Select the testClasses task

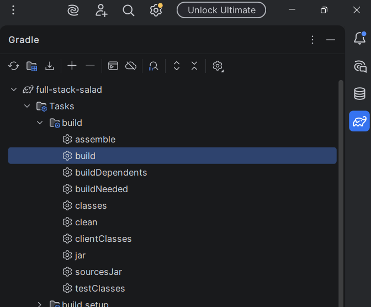[x=100, y=289]
